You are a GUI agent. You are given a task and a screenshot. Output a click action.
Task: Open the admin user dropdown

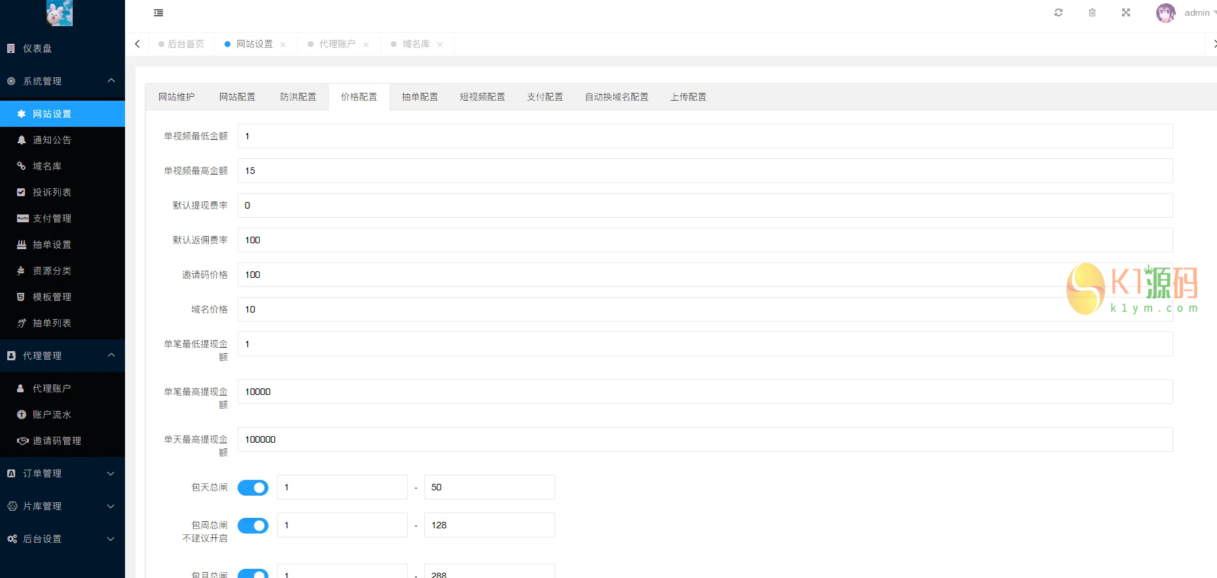coord(1200,13)
